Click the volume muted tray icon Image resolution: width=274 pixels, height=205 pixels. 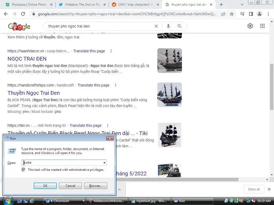pos(253,201)
